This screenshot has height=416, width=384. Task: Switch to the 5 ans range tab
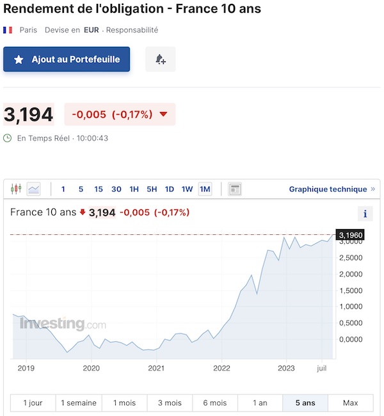305,403
